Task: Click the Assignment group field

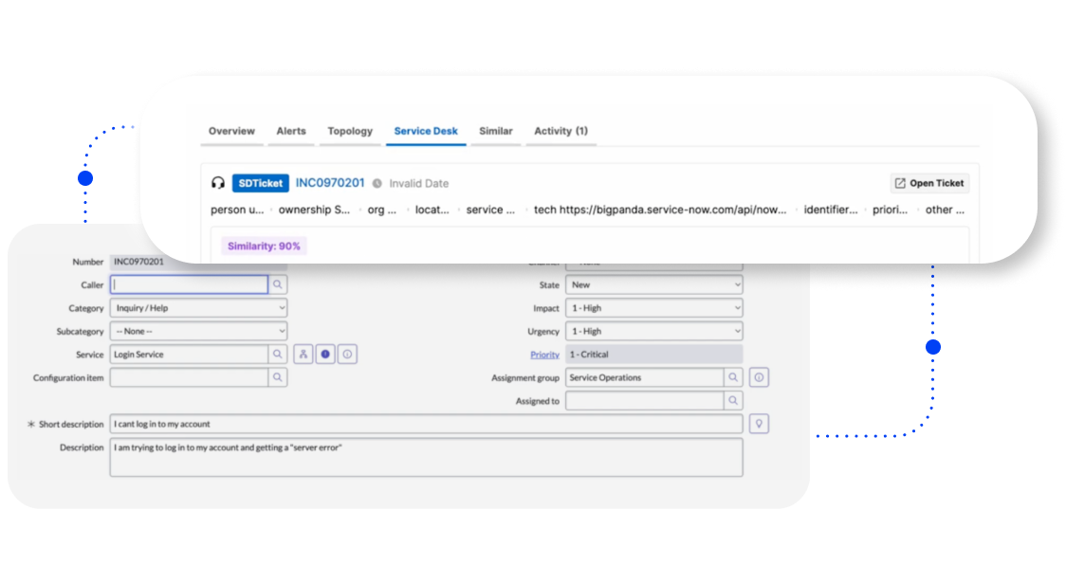Action: click(645, 377)
